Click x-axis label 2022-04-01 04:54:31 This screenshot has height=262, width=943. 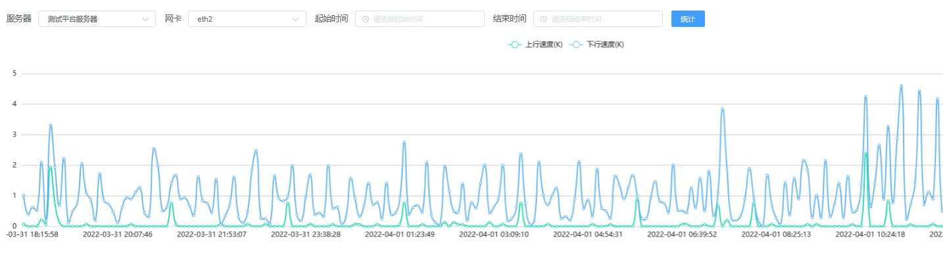tap(588, 234)
